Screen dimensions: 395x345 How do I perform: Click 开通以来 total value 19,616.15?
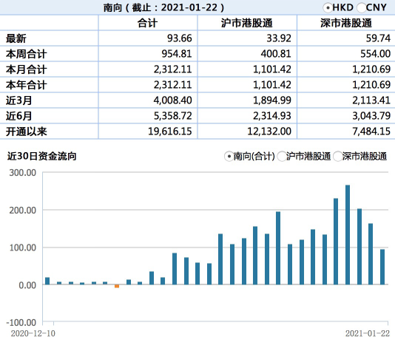pos(170,131)
